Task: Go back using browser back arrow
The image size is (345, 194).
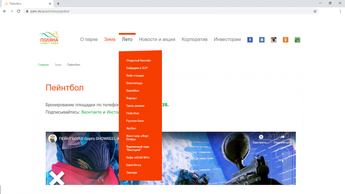Action: pos(5,11)
